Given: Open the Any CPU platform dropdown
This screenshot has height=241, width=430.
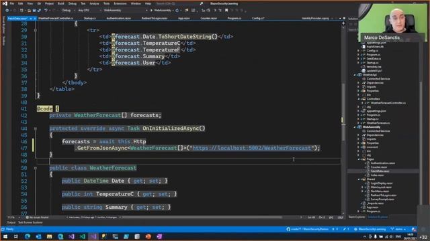Looking at the screenshot, I should (x=89, y=11).
